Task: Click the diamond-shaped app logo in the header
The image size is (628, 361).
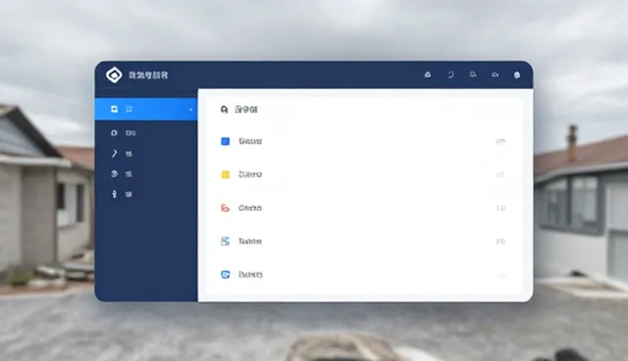Action: [x=114, y=75]
